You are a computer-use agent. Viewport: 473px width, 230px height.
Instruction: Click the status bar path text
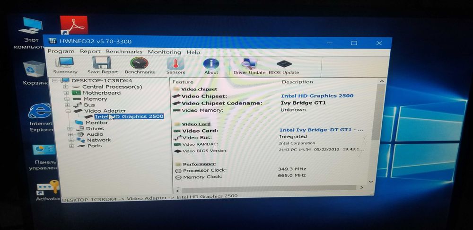[149, 198]
